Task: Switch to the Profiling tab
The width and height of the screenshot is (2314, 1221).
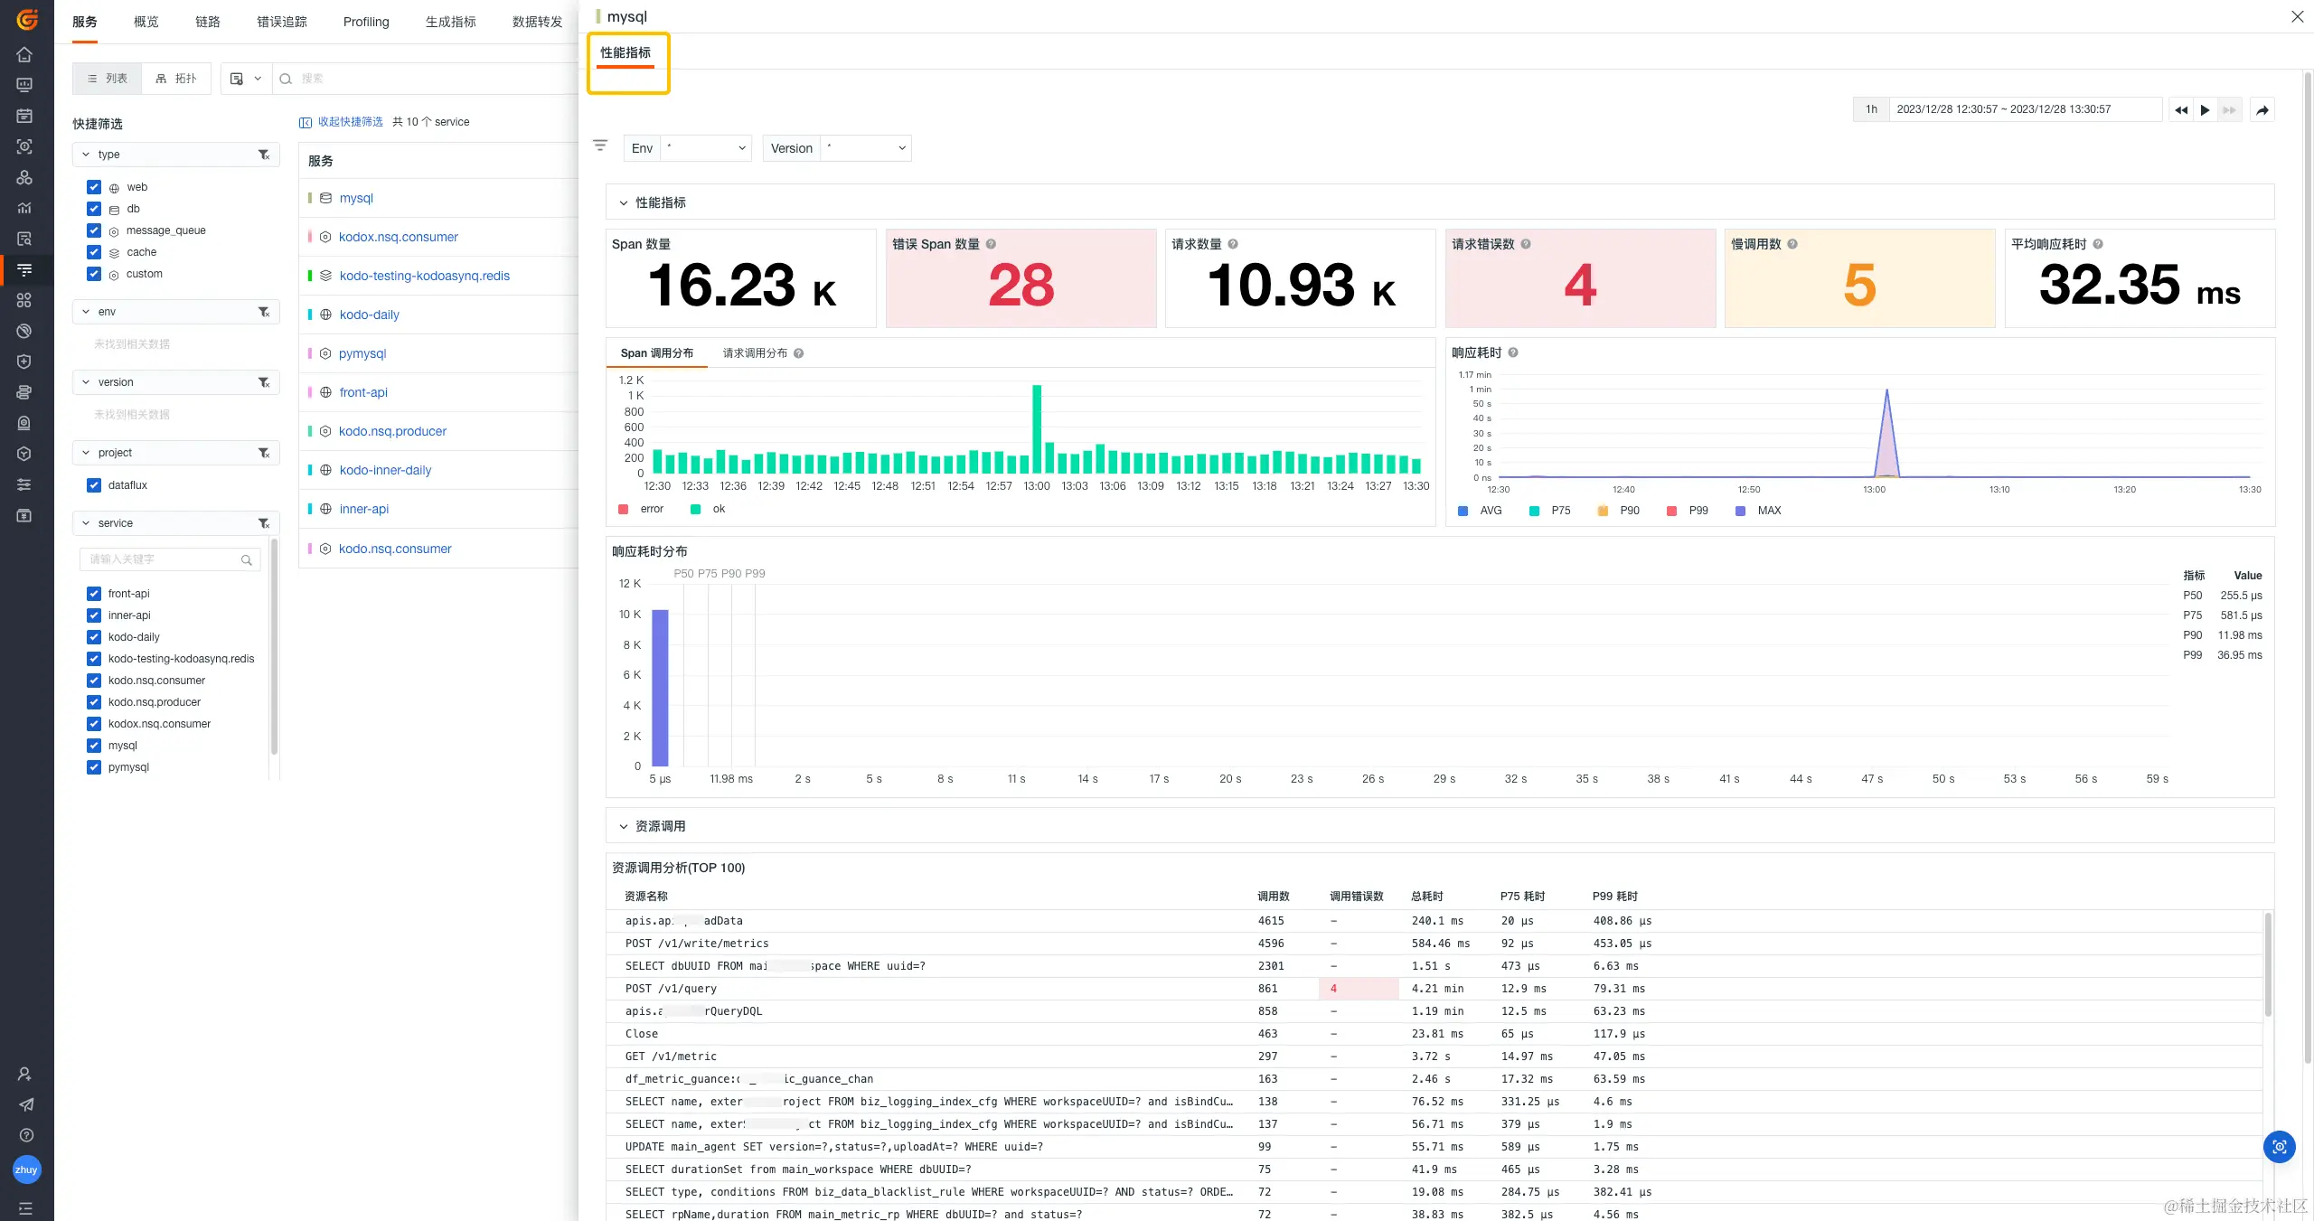Action: 366,22
